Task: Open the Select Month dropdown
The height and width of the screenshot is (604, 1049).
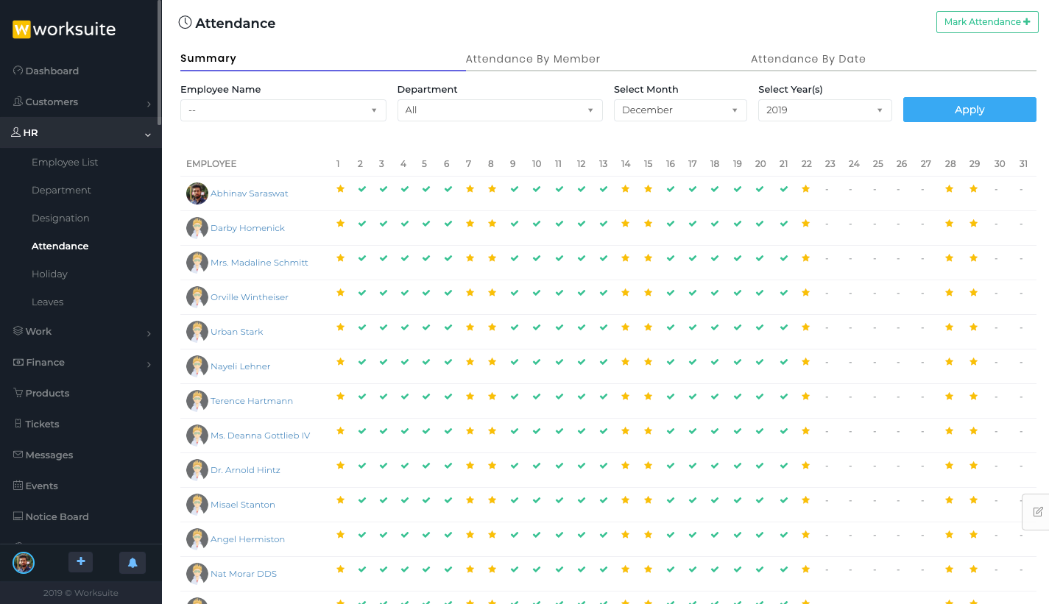Action: pos(681,110)
